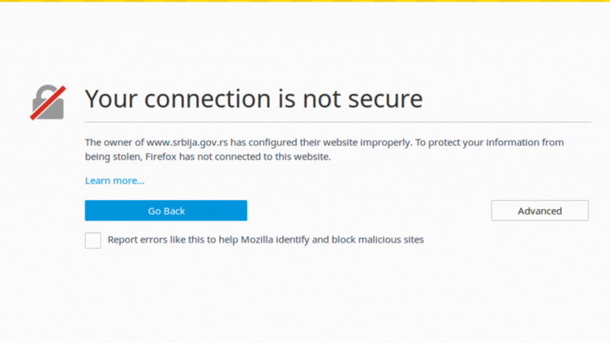Image resolution: width=610 pixels, height=343 pixels.
Task: Open the Advanced options button
Action: [540, 211]
